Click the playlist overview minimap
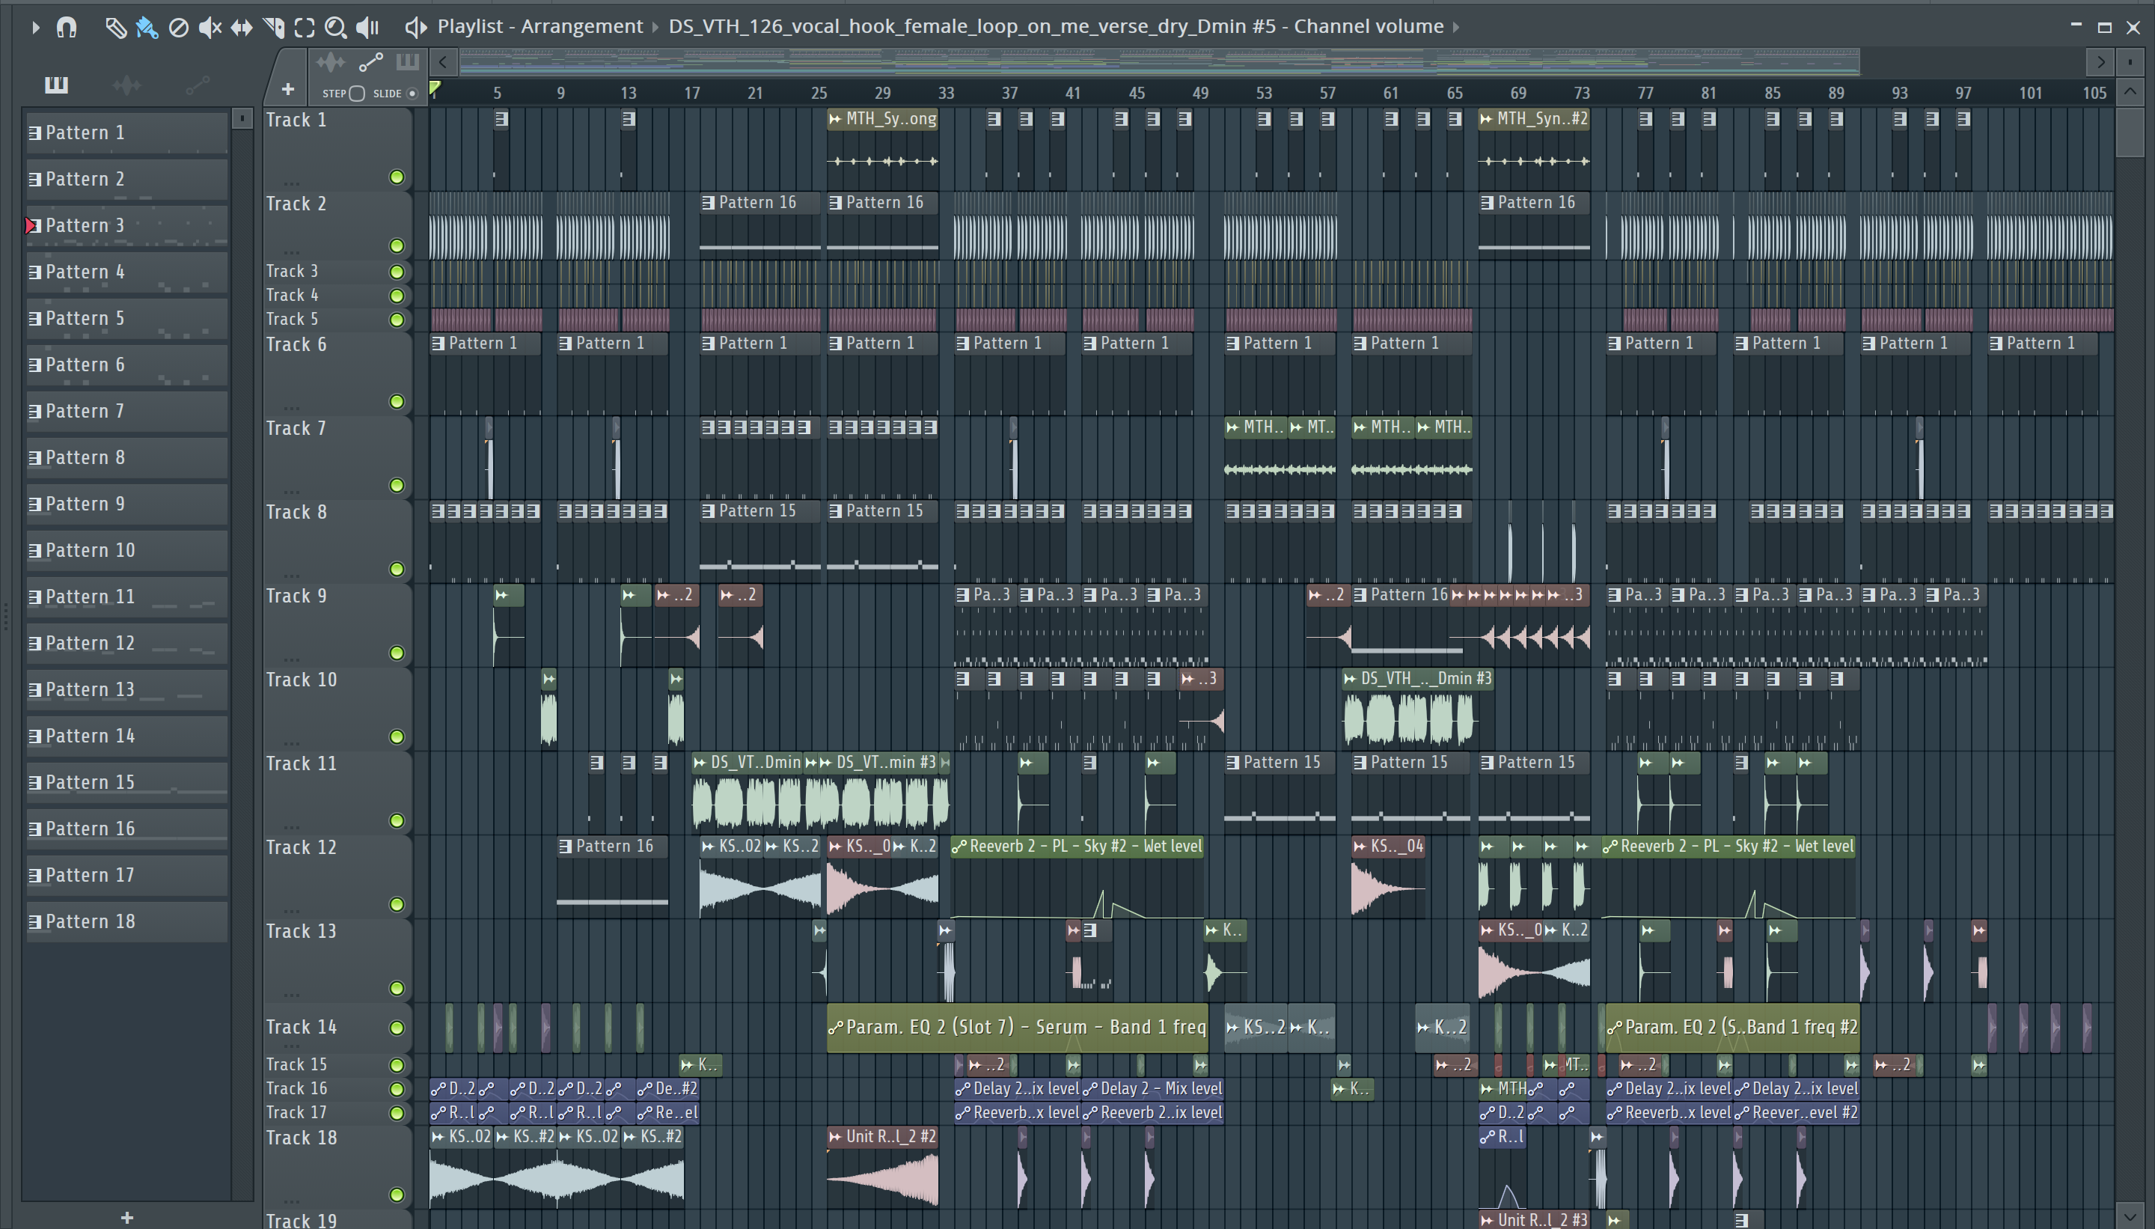Screen dimensions: 2155x1229 click(1158, 61)
